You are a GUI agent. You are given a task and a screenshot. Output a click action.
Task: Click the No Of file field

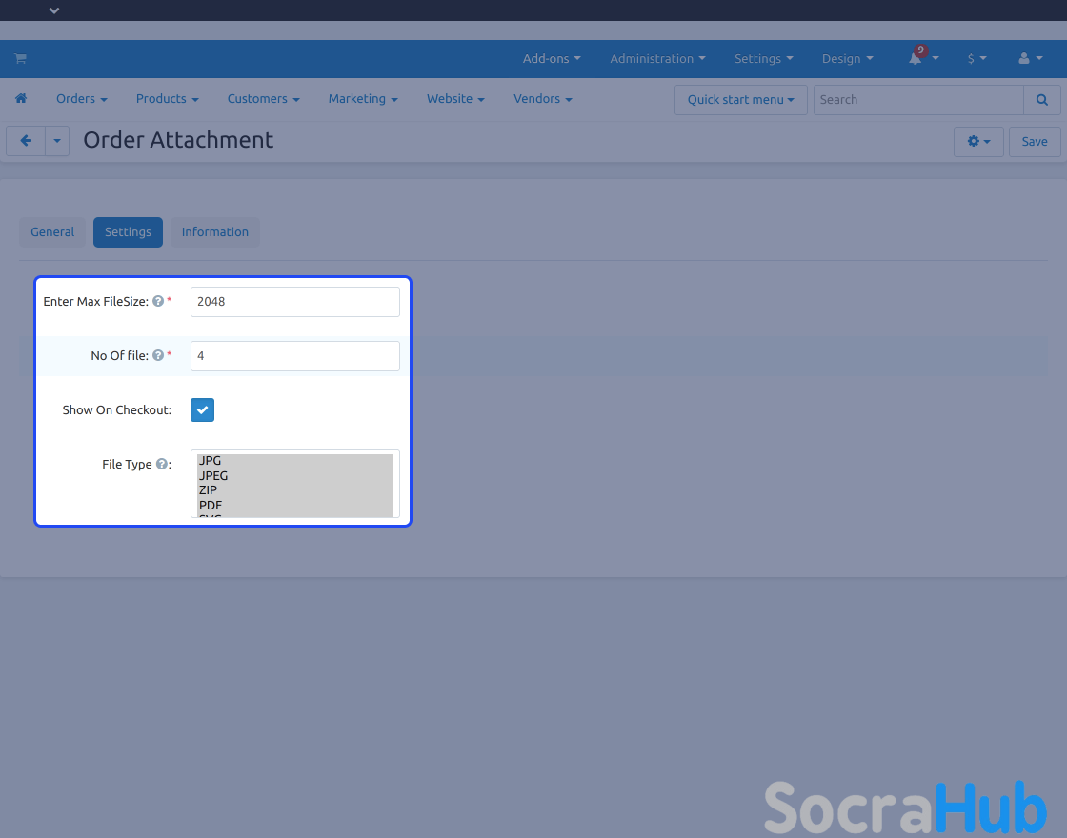click(x=294, y=356)
